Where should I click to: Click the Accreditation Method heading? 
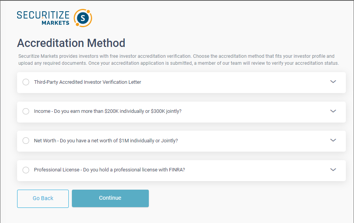(x=71, y=43)
